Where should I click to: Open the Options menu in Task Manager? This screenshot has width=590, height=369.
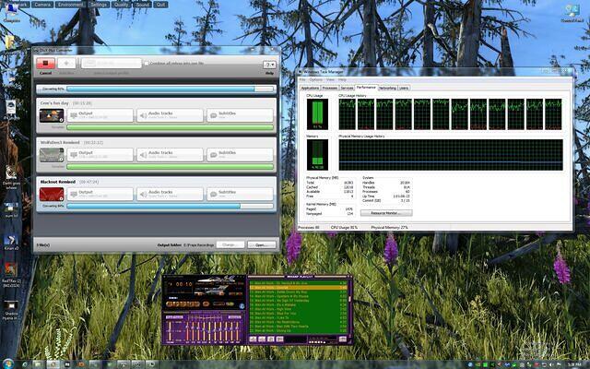315,79
